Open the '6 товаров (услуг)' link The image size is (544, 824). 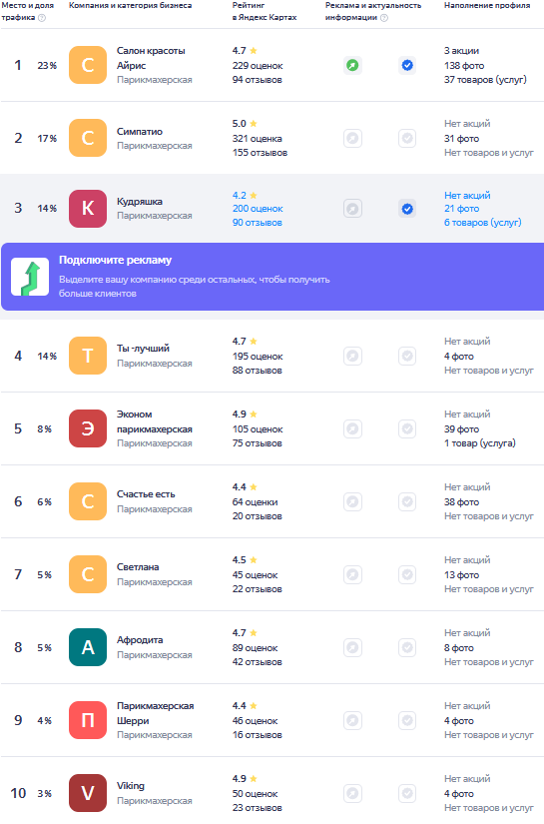pyautogui.click(x=482, y=223)
